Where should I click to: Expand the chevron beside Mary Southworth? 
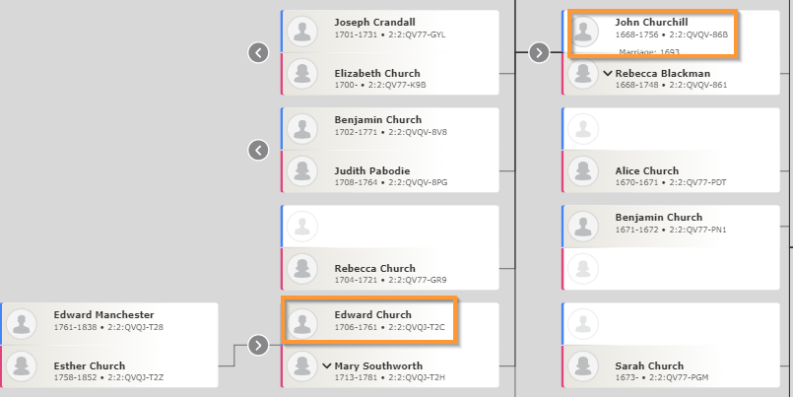(x=327, y=365)
